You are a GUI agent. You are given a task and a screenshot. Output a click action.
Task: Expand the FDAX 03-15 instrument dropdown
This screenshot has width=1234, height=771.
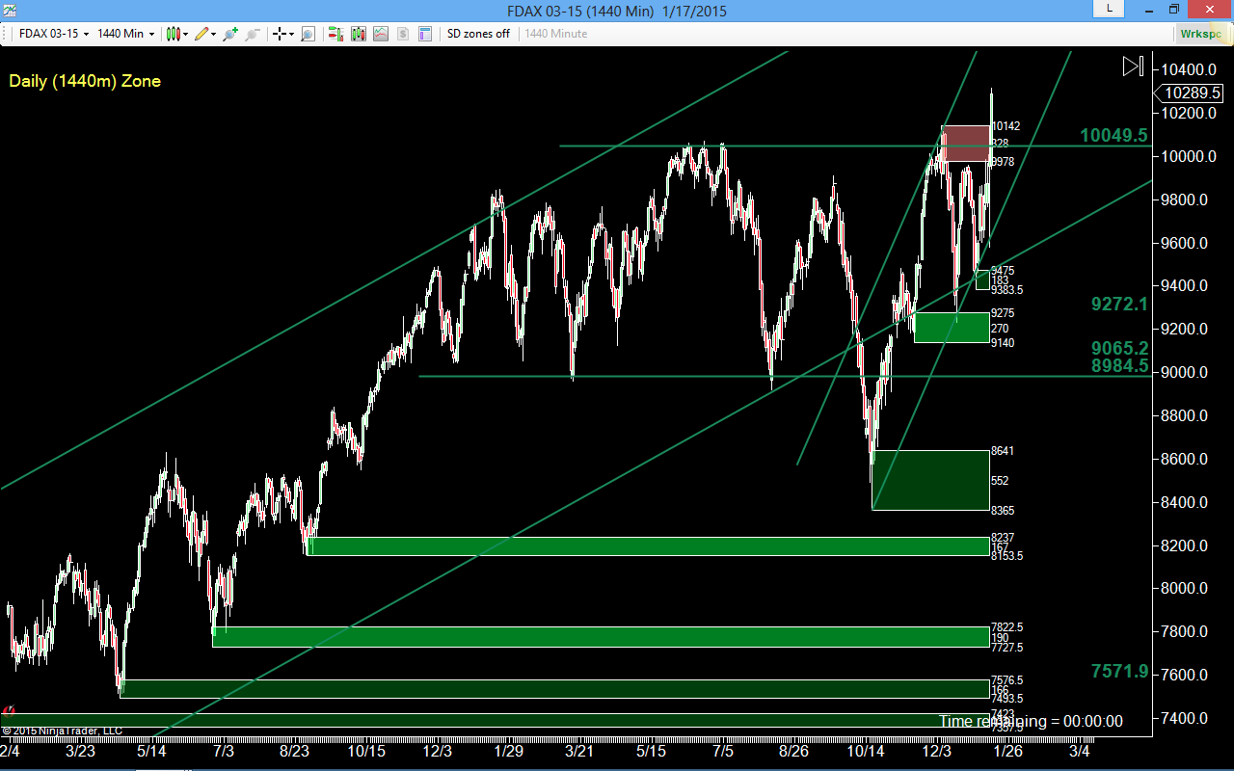(x=54, y=34)
